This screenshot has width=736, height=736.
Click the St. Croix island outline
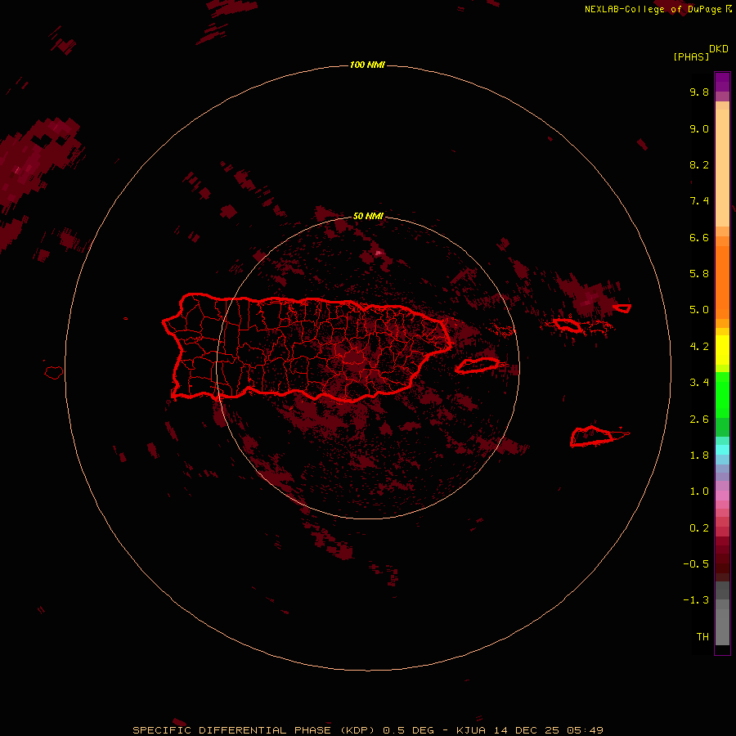592,436
